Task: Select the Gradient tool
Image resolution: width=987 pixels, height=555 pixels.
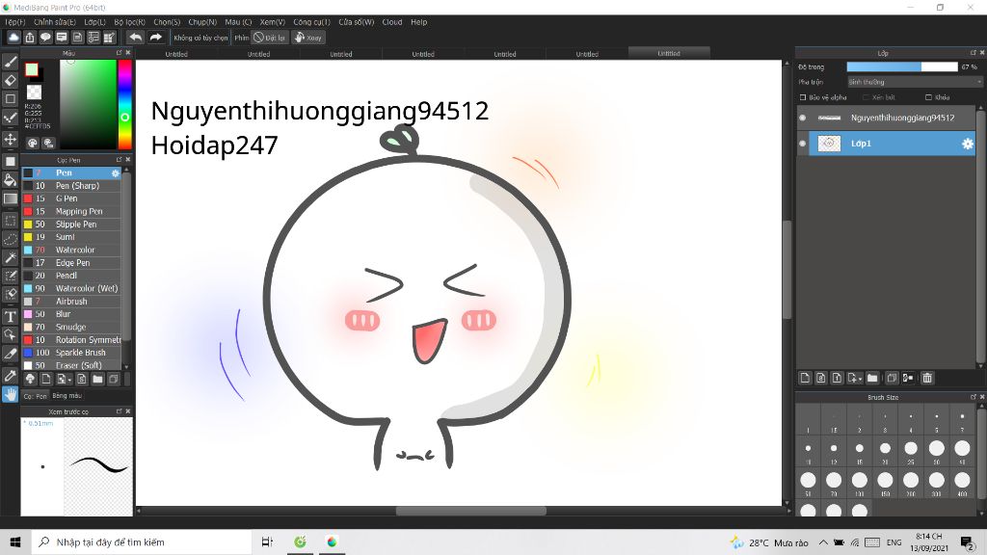Action: pyautogui.click(x=10, y=198)
